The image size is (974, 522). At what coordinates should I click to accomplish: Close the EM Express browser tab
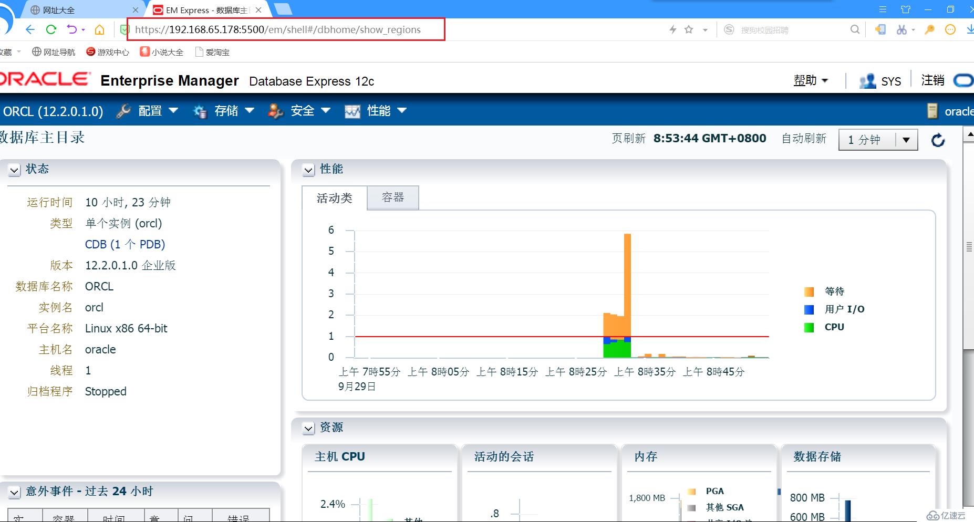[x=258, y=9]
